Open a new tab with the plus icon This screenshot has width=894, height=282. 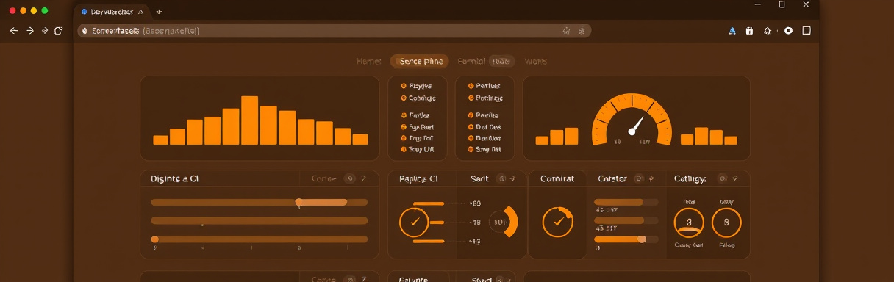[159, 12]
